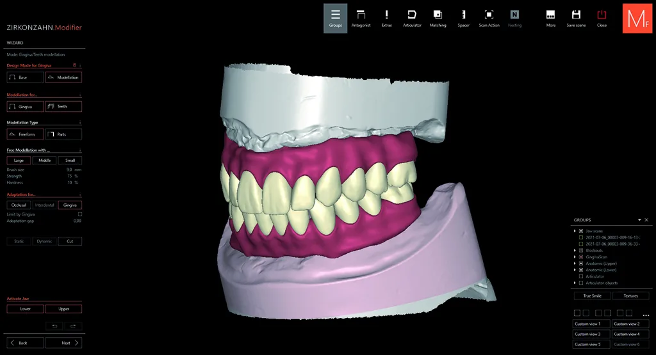The height and width of the screenshot is (355, 656).
Task: Toggle GingivaScan group checkbox
Action: click(x=580, y=257)
